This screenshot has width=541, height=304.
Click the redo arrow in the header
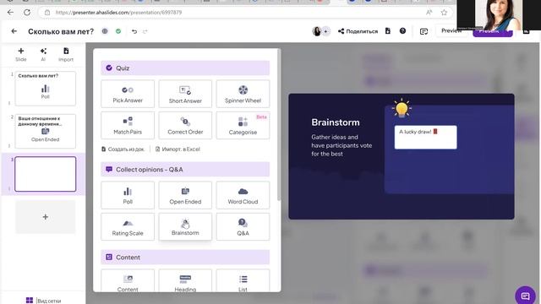145,31
